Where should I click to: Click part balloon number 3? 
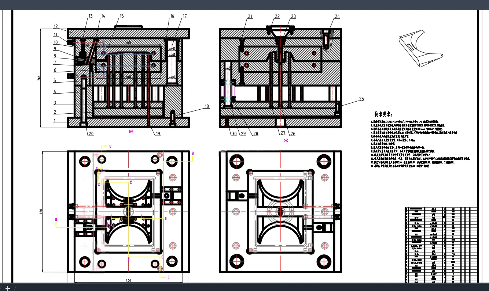pyautogui.click(x=55, y=103)
